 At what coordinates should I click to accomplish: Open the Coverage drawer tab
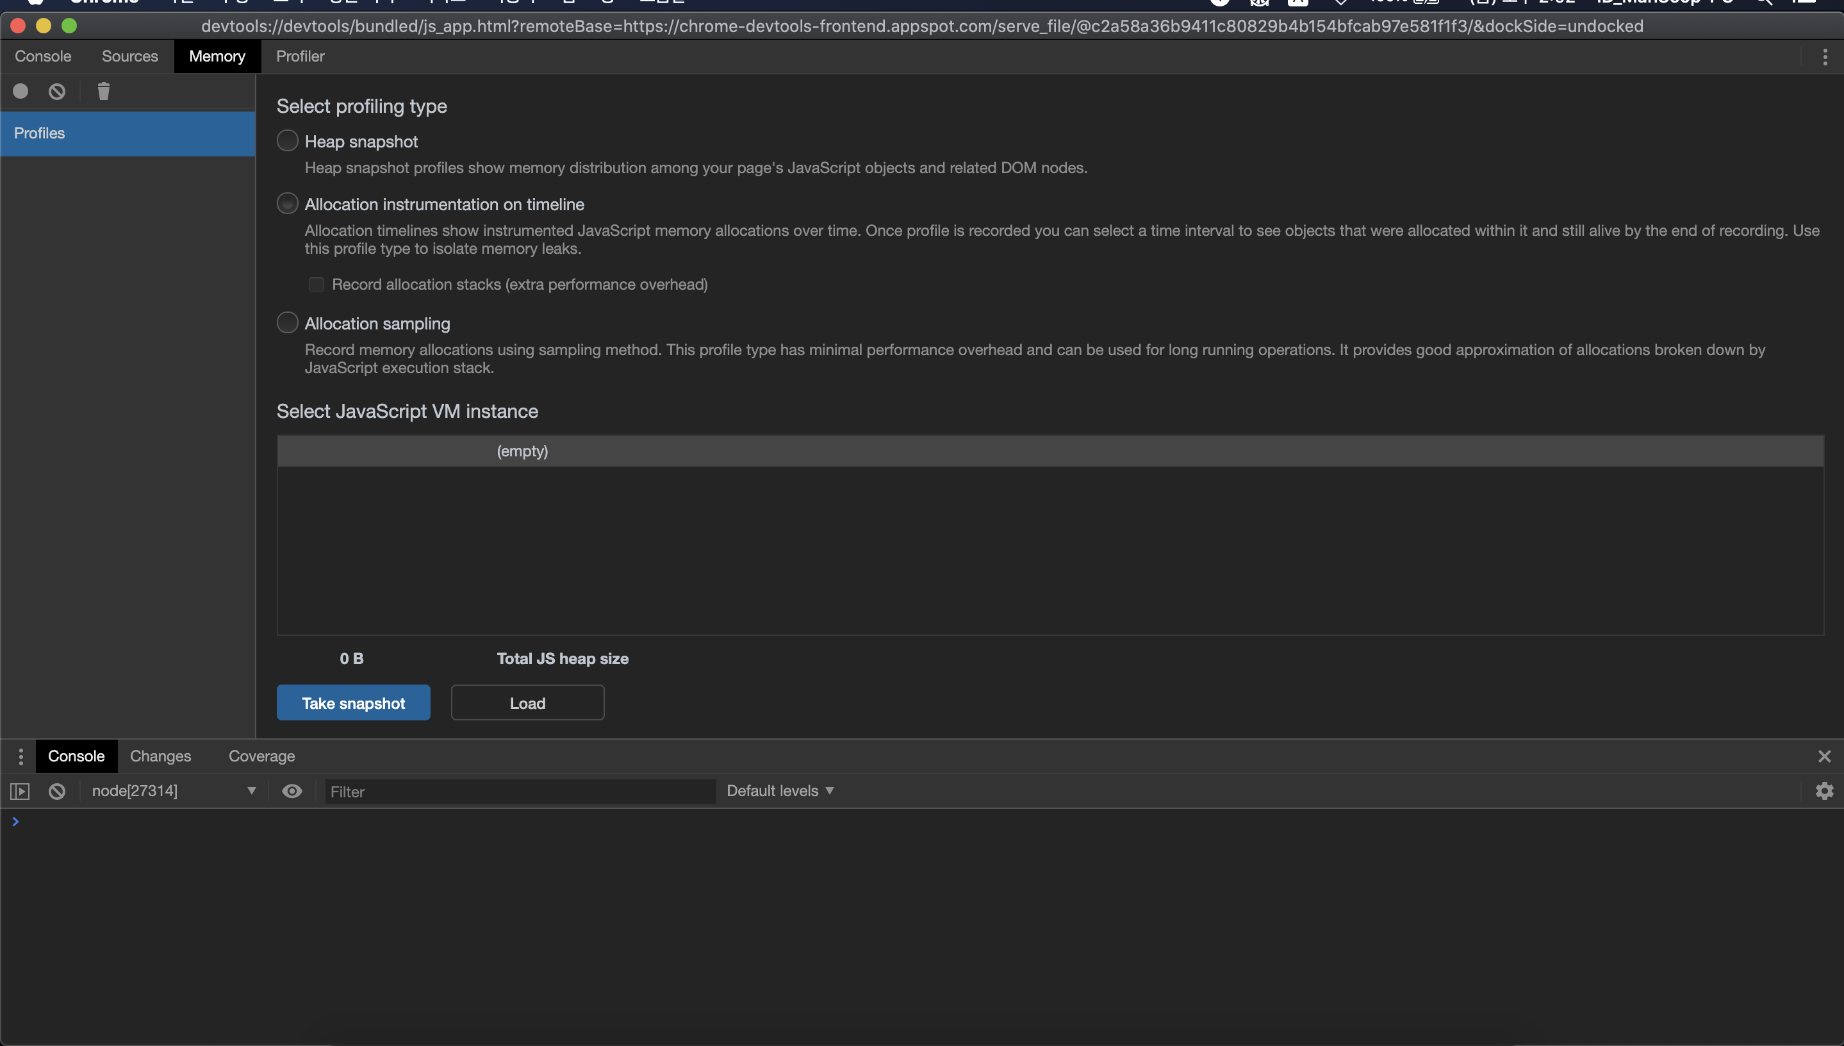pyautogui.click(x=261, y=756)
